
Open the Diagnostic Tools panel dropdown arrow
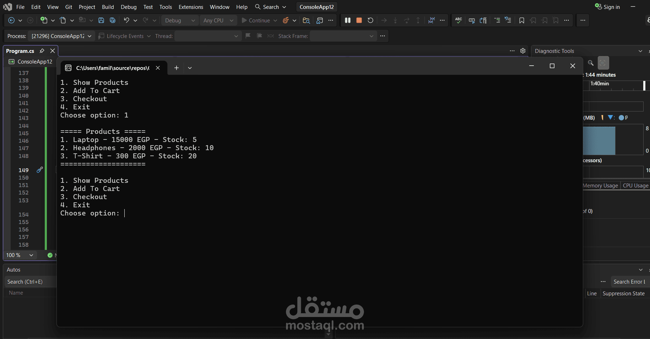[640, 51]
